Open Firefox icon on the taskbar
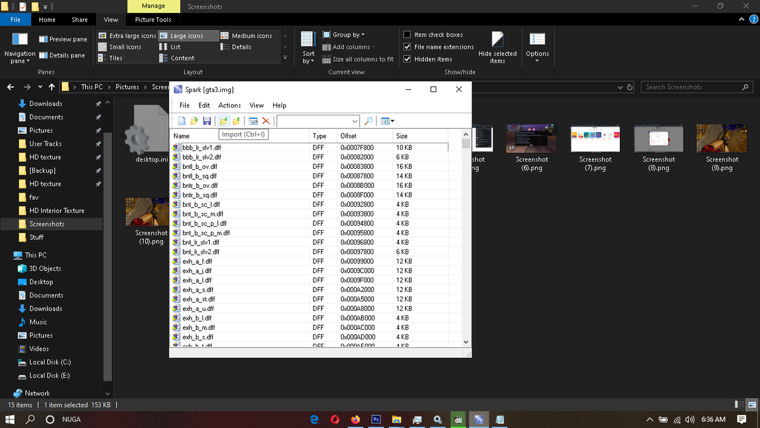Viewport: 760px width, 428px height. [x=355, y=419]
